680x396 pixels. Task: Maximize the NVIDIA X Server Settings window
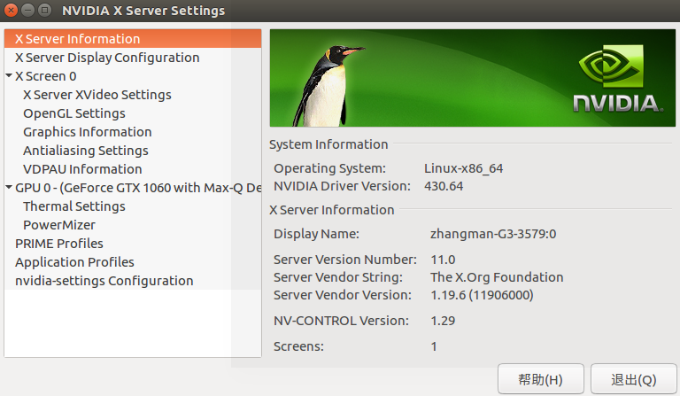pyautogui.click(x=44, y=10)
